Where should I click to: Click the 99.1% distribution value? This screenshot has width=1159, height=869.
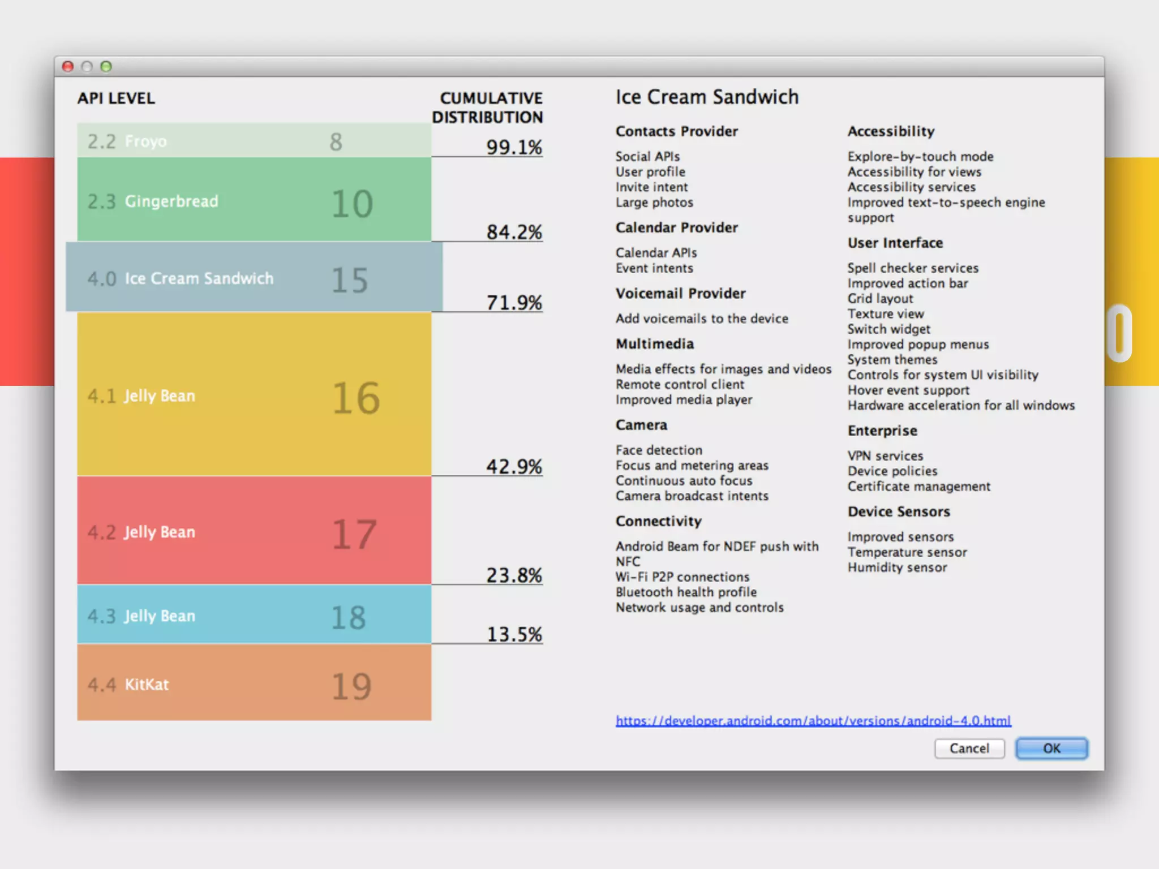pyautogui.click(x=514, y=147)
